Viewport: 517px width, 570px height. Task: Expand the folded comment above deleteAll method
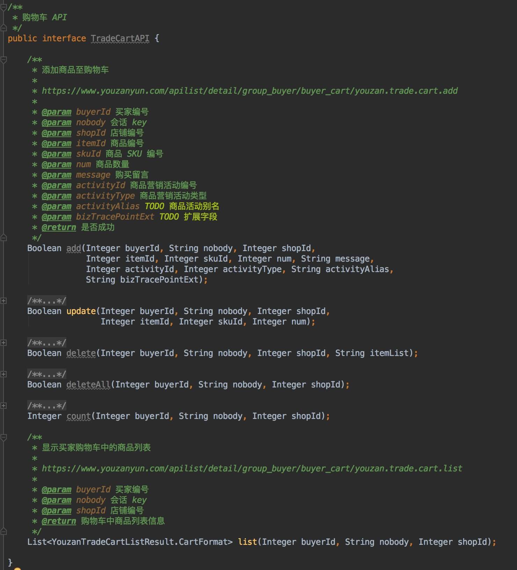pyautogui.click(x=3, y=374)
